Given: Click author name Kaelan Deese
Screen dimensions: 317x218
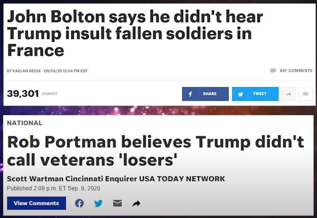Looking at the screenshot, I should point(27,71).
